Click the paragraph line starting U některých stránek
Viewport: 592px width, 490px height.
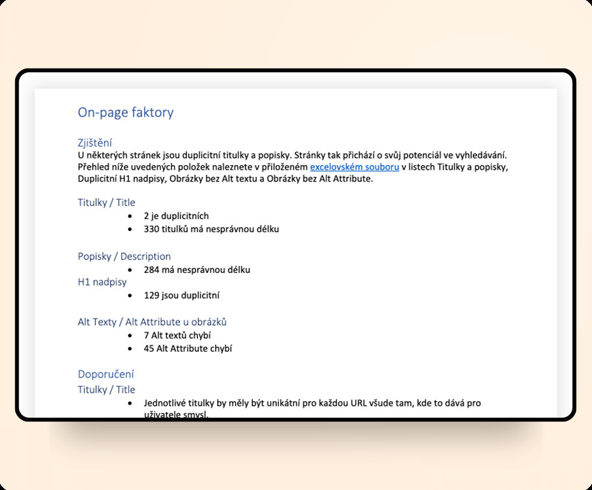292,155
